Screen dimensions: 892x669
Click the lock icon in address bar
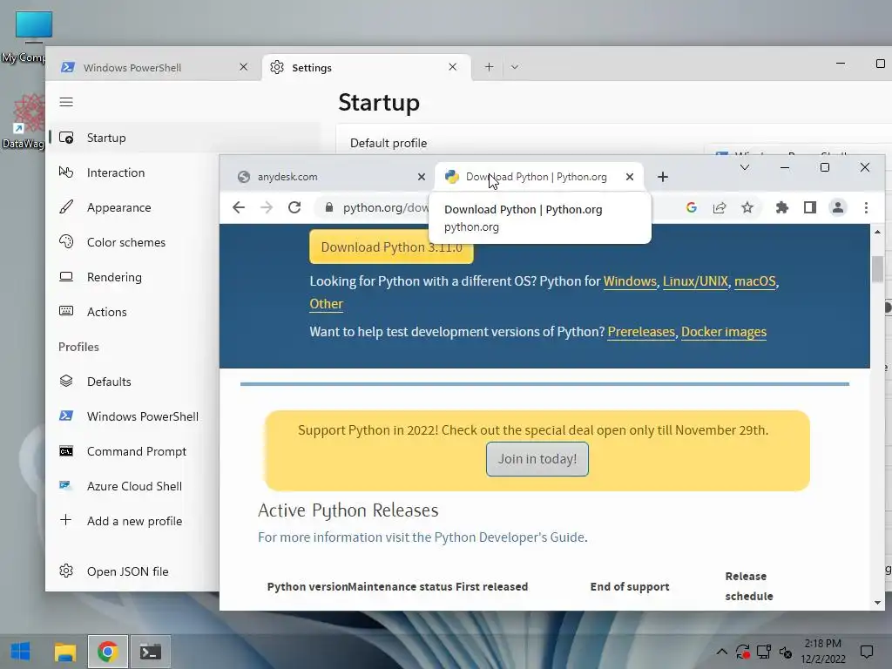(328, 207)
